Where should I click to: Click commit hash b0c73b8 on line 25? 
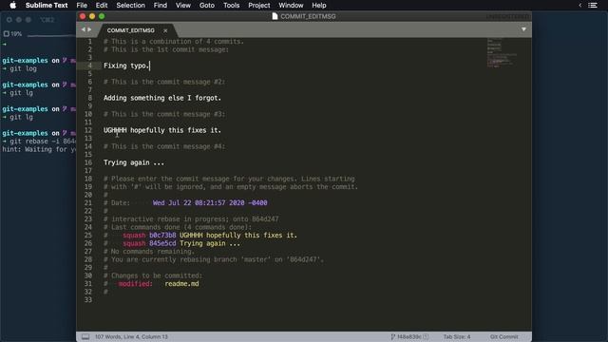[x=162, y=235]
